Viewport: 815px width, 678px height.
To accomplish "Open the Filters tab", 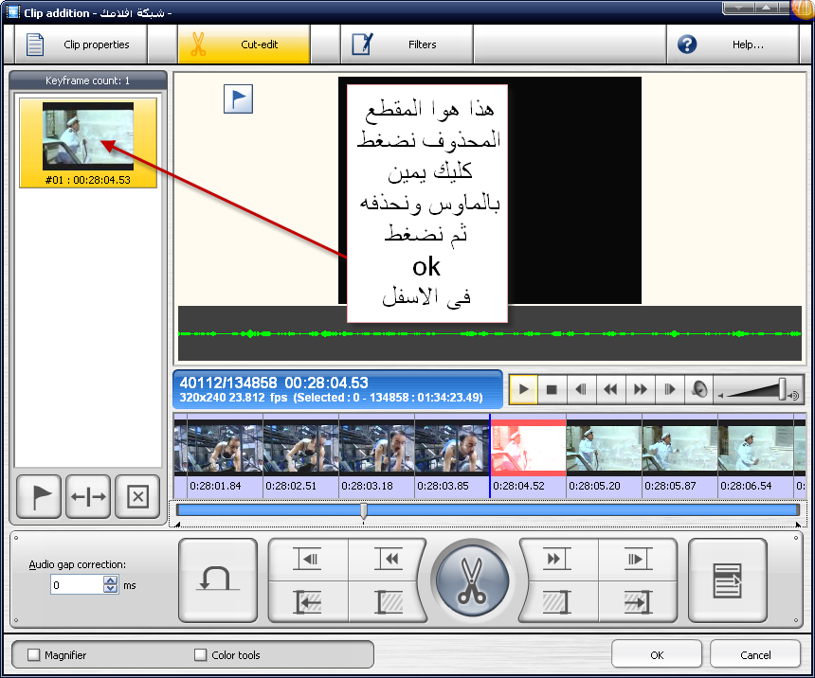I will 407,45.
